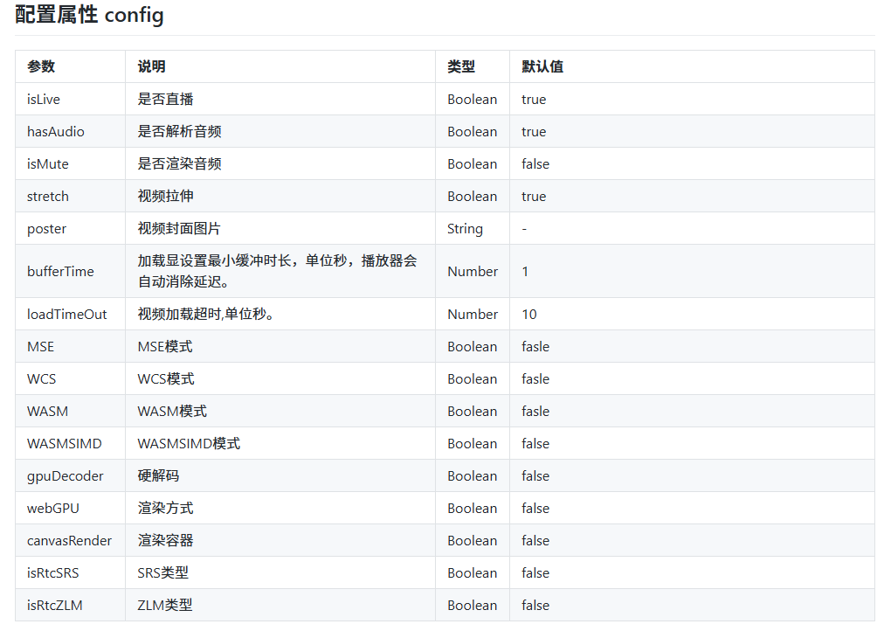Click the isRtcZLM parameter cell

49,605
